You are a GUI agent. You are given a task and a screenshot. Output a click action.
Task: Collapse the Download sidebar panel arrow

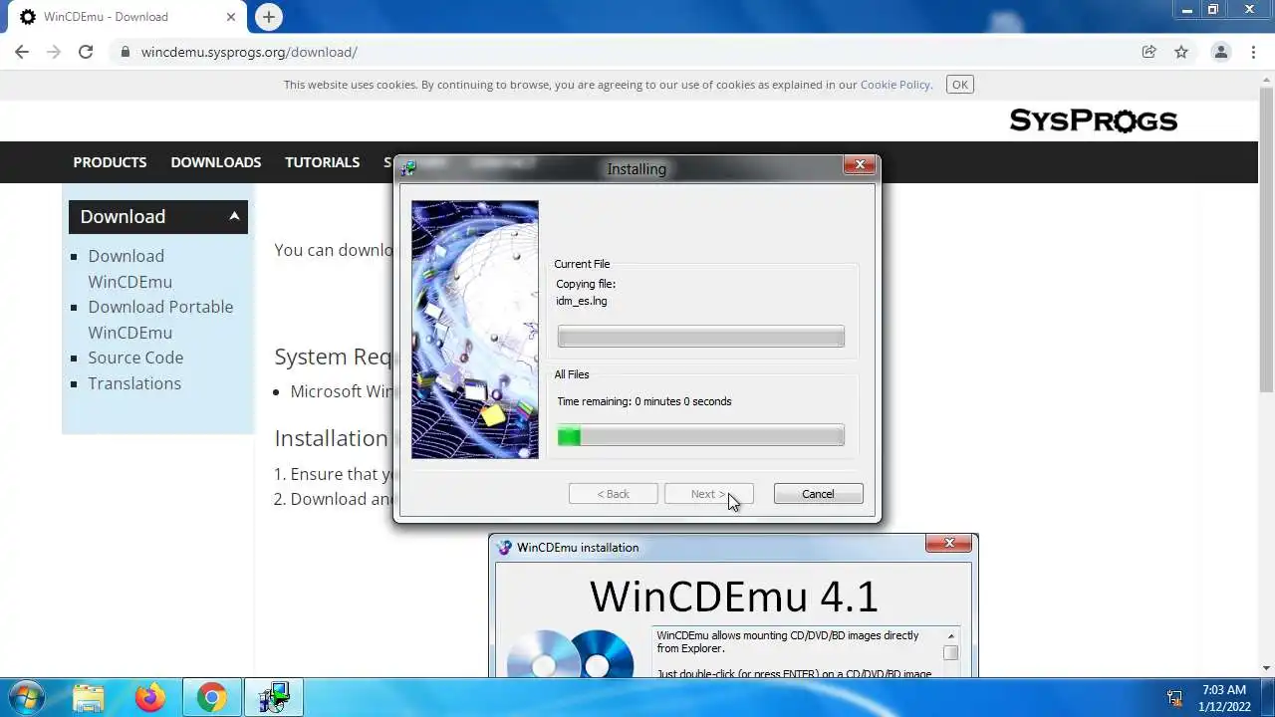pos(234,216)
